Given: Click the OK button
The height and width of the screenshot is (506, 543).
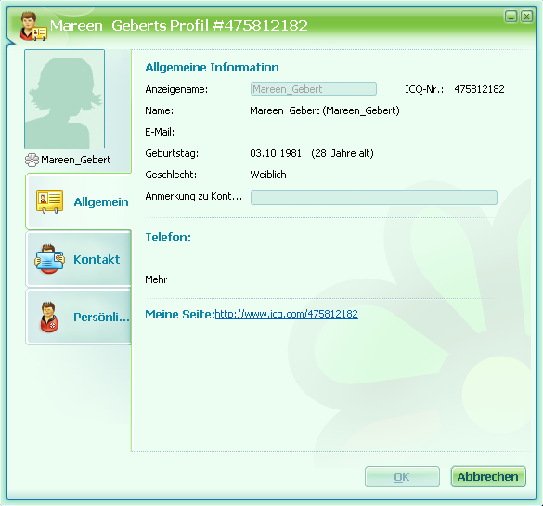Looking at the screenshot, I should [x=402, y=476].
